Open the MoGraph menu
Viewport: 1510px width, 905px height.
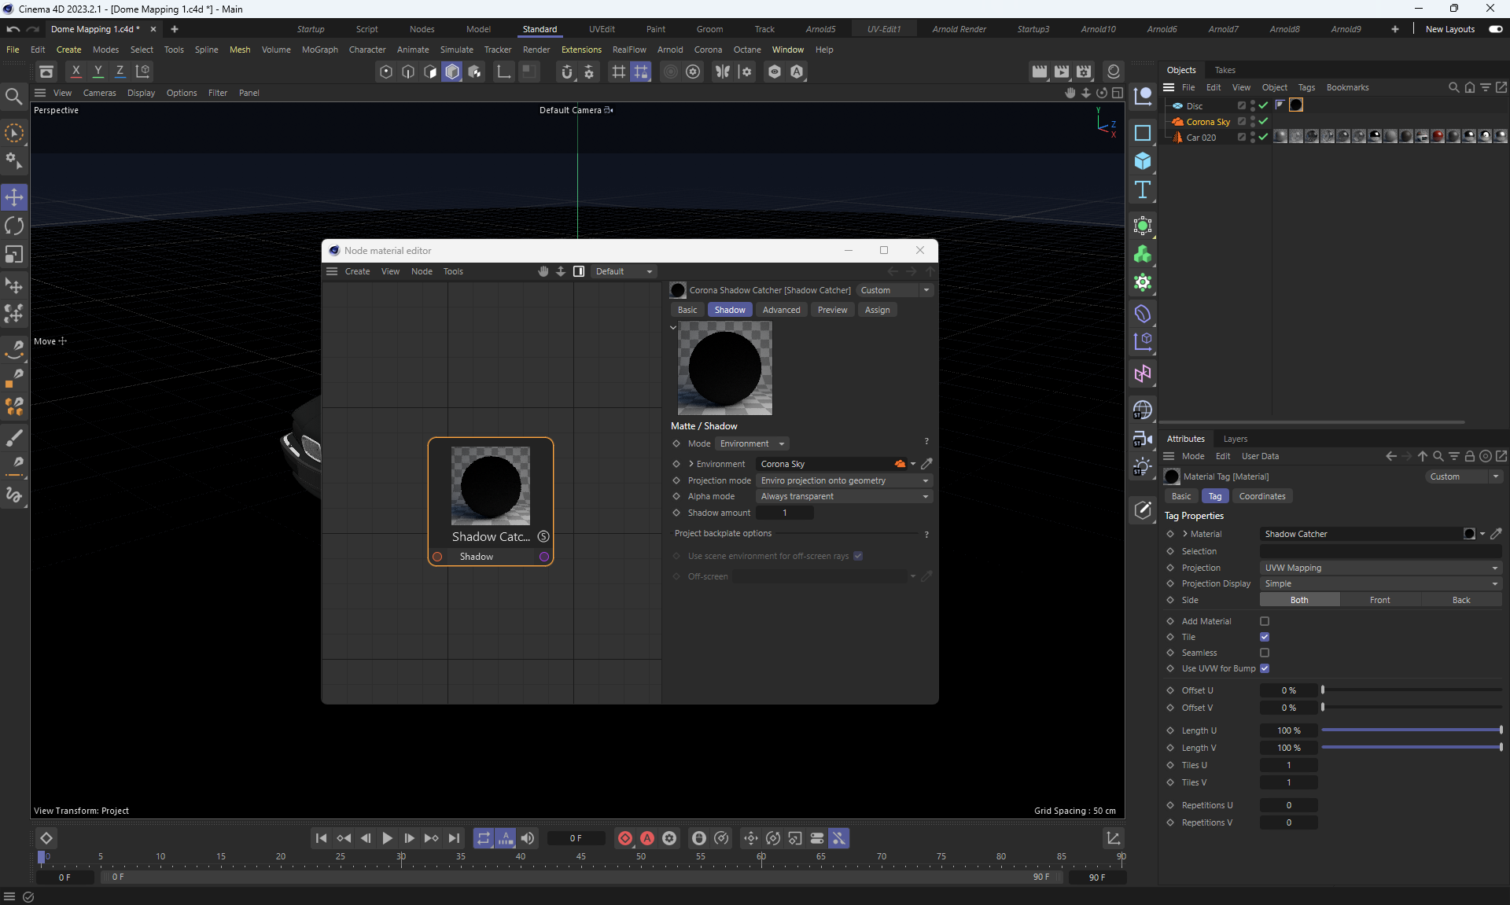click(319, 50)
